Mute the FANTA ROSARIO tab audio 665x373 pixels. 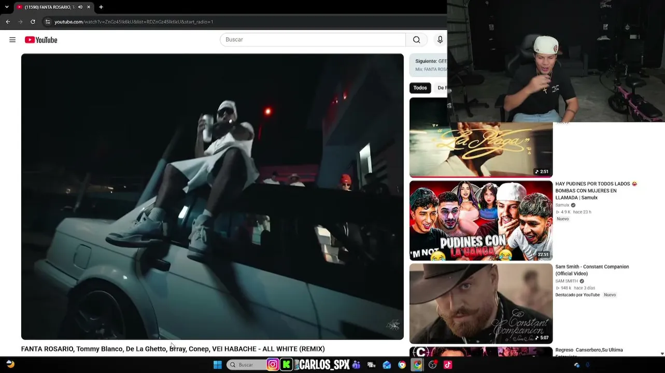[80, 7]
